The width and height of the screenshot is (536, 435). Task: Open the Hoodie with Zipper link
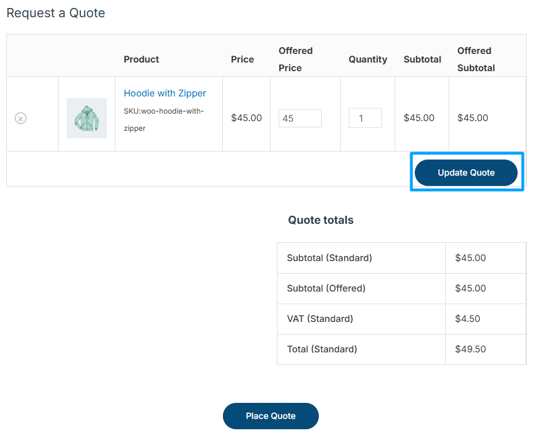click(165, 93)
